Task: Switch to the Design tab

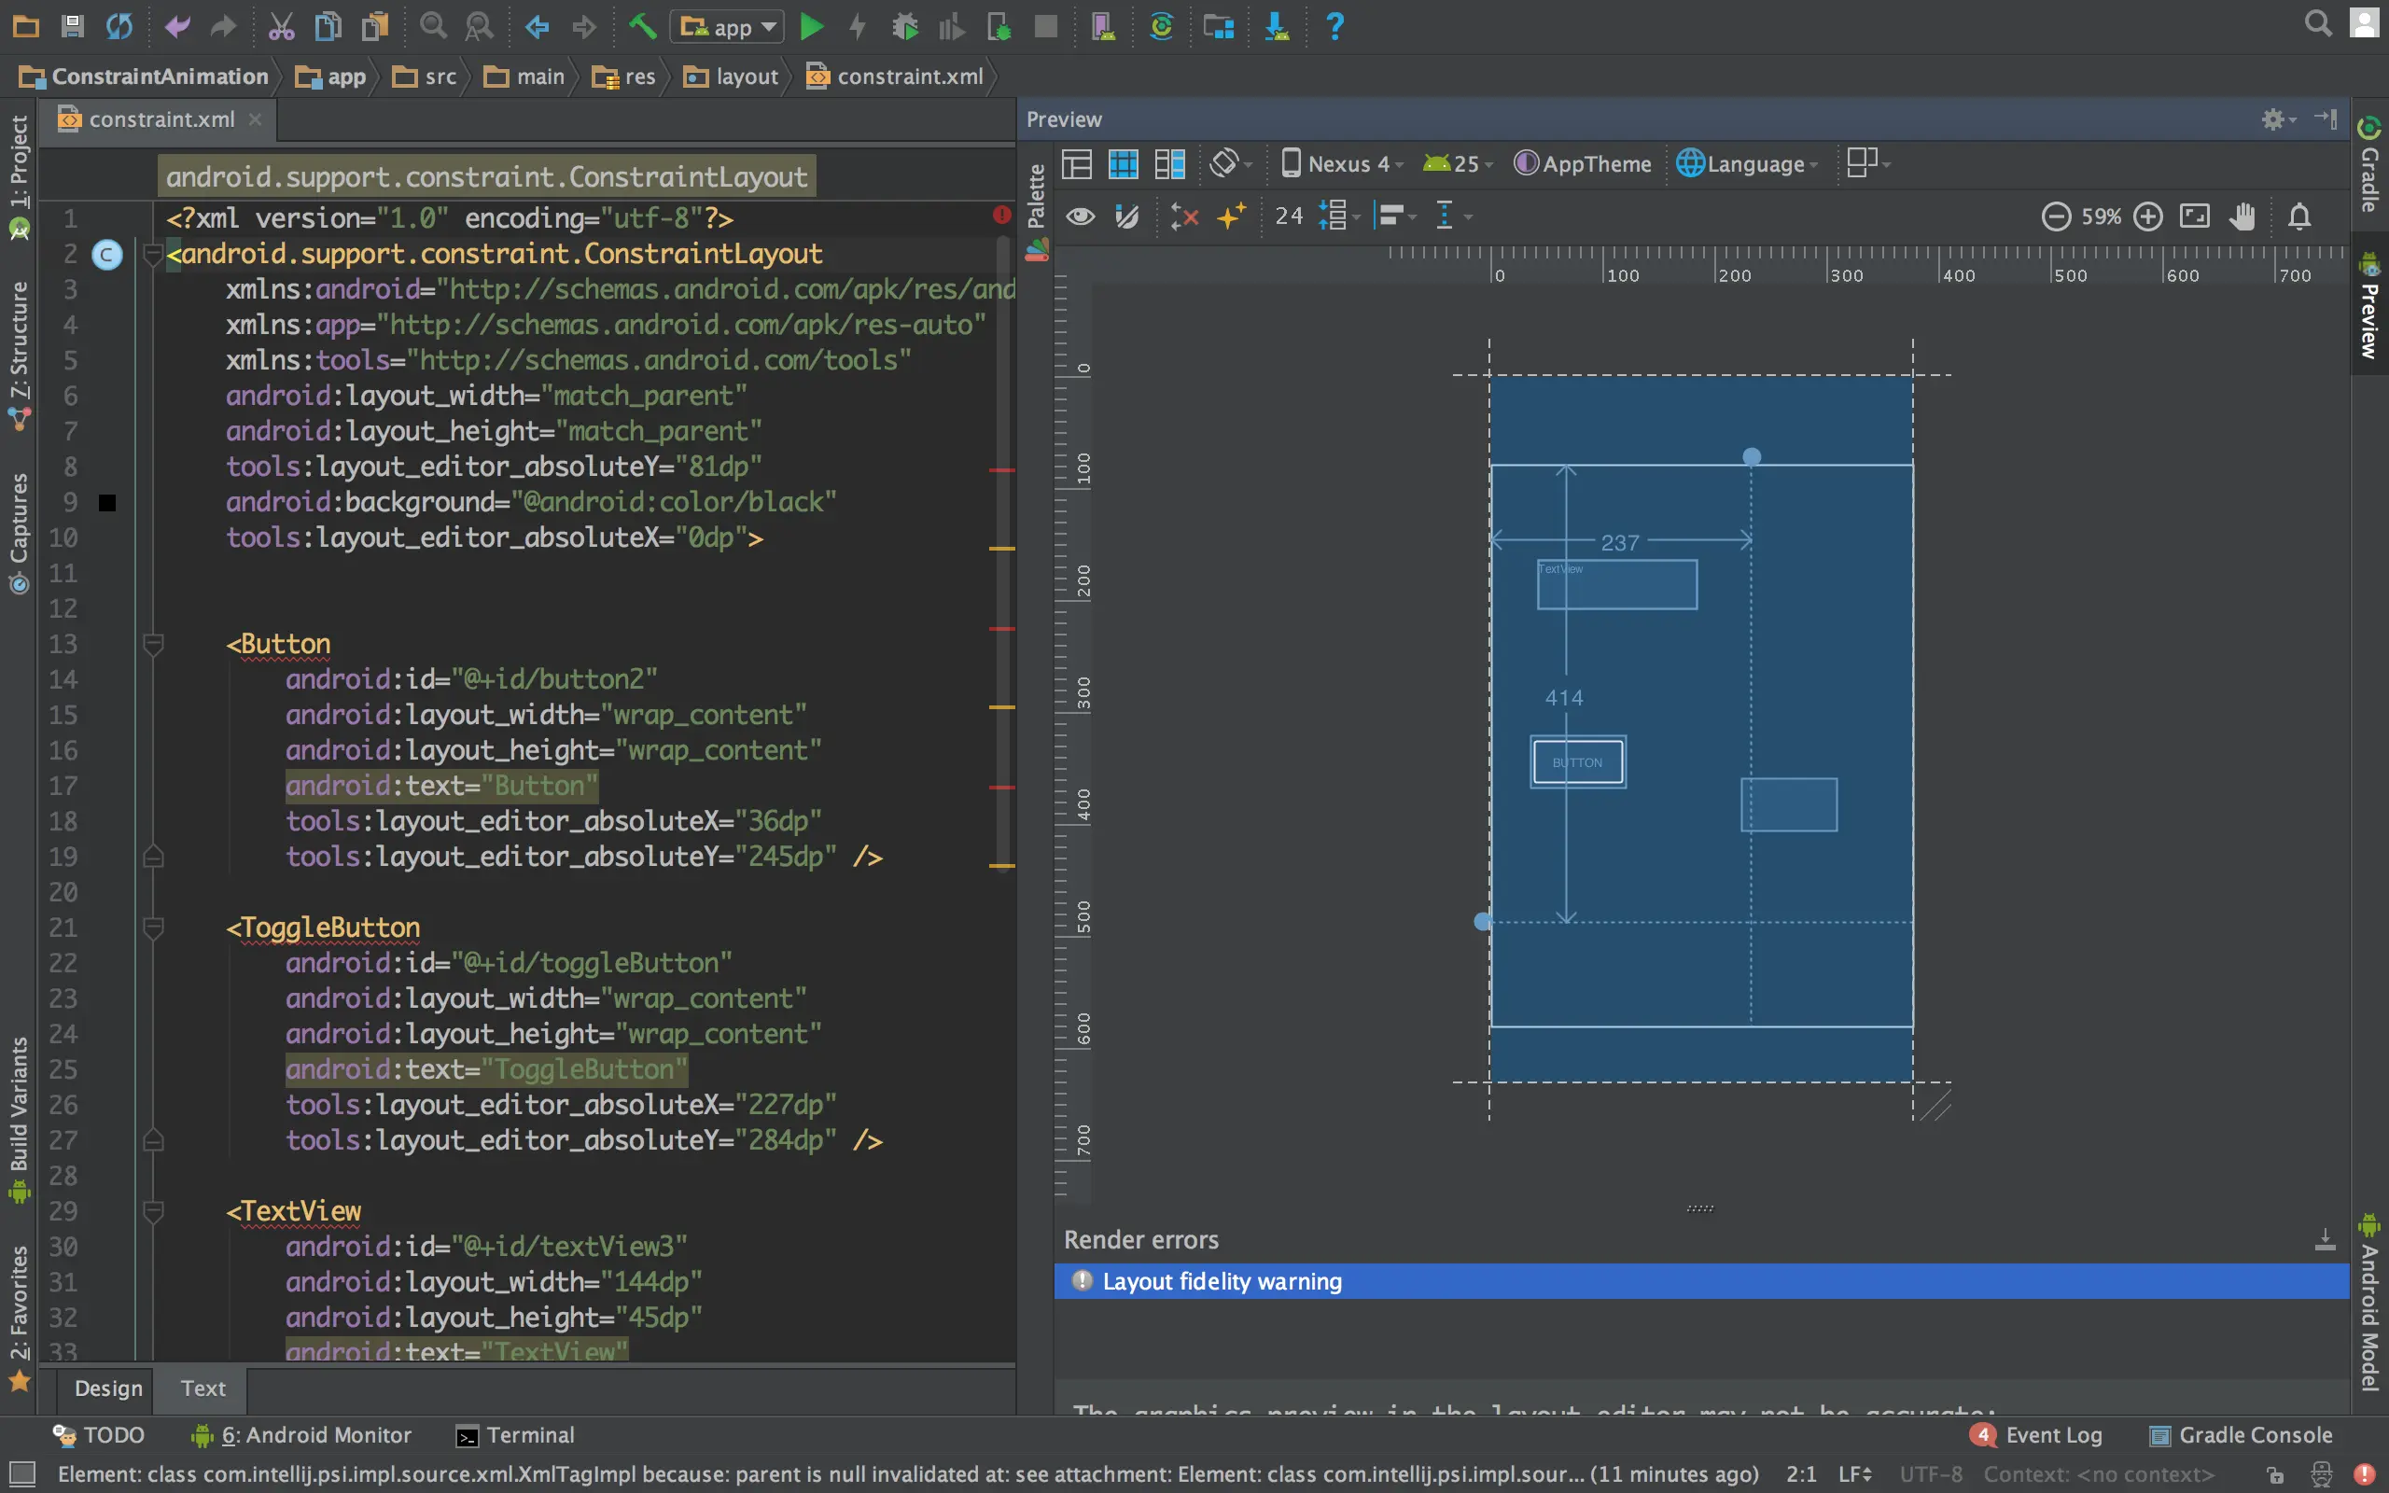Action: (x=108, y=1388)
